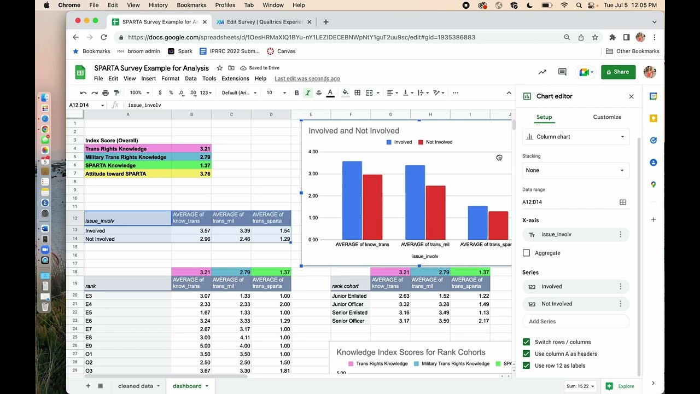Open the Fill color picker
The height and width of the screenshot is (394, 700).
coord(345,93)
